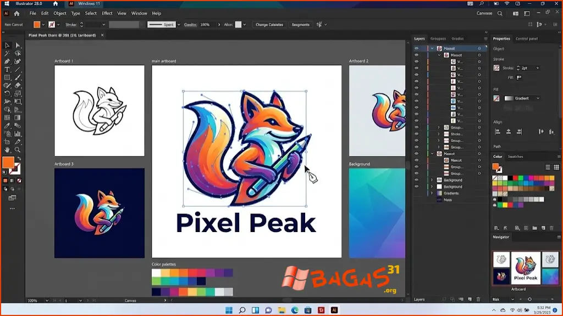This screenshot has width=563, height=316.
Task: Select the Line Segment tool
Action: pyautogui.click(x=18, y=70)
